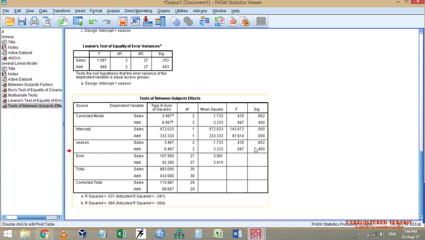The image size is (425, 240).
Task: Select Between-Subjects Factors in outline
Action: pyautogui.click(x=30, y=84)
